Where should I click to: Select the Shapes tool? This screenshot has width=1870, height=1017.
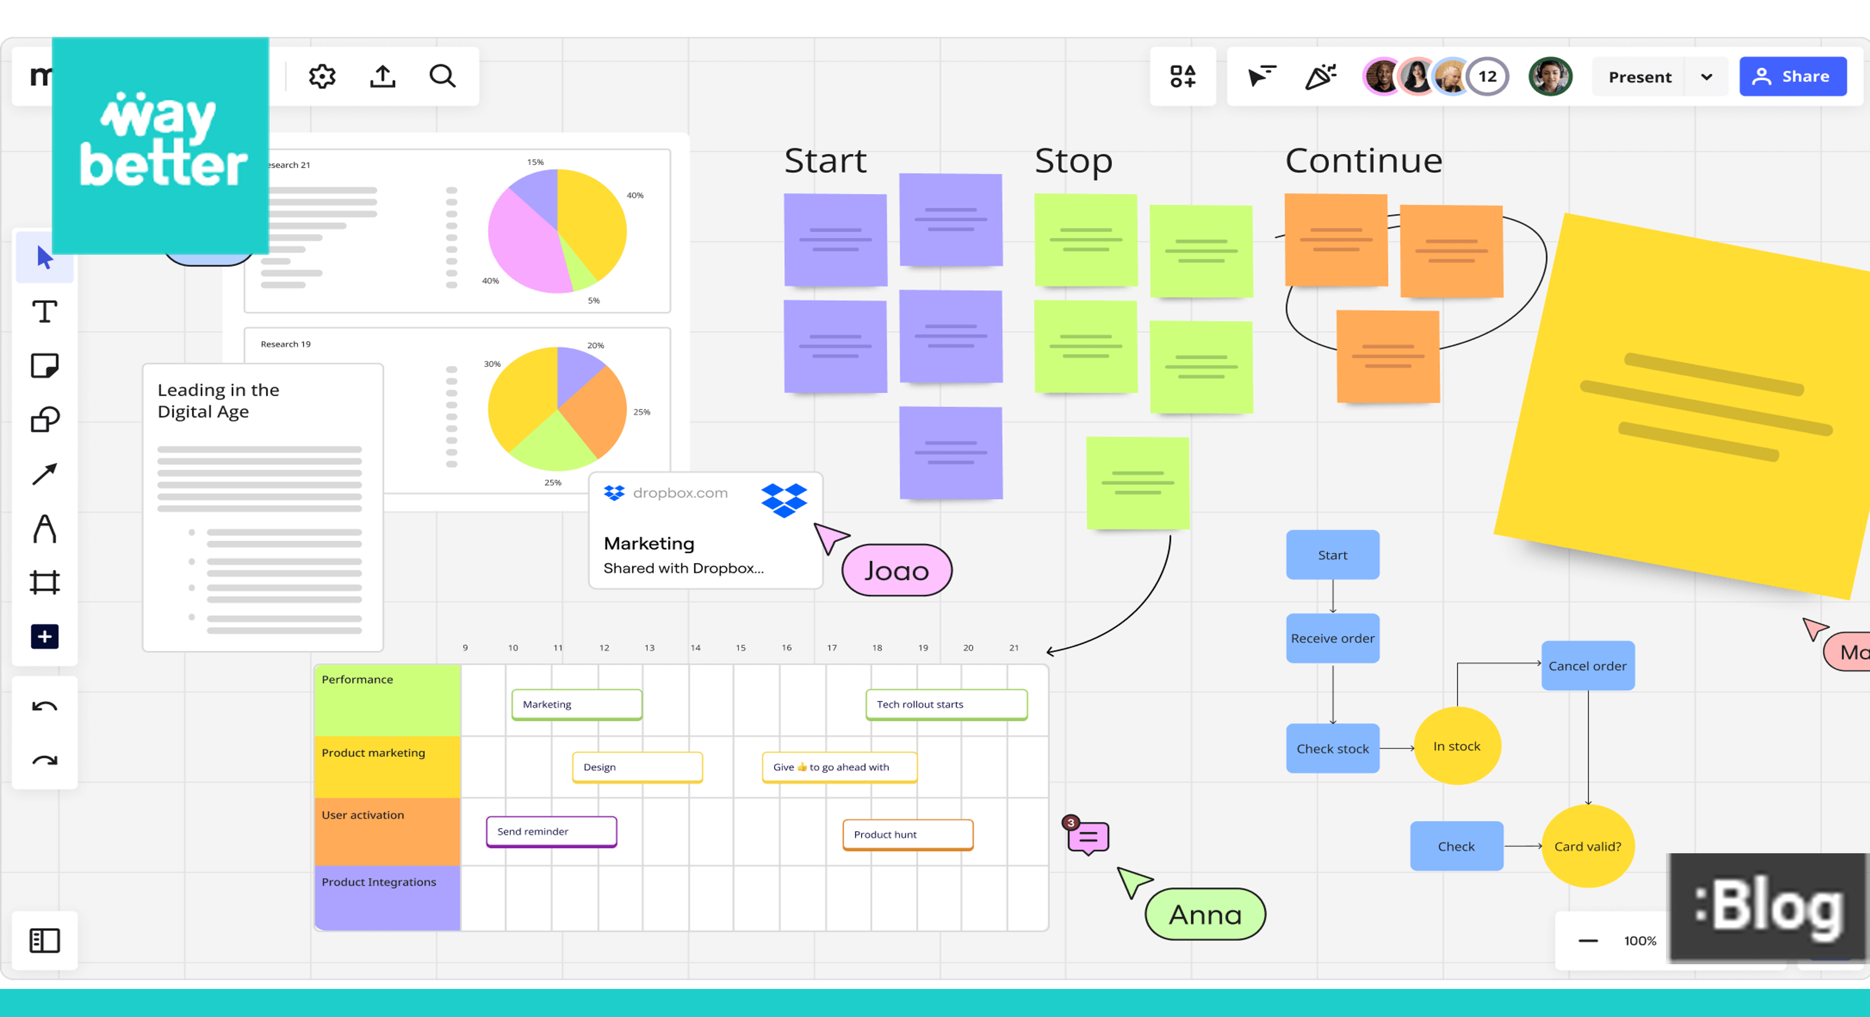point(44,420)
